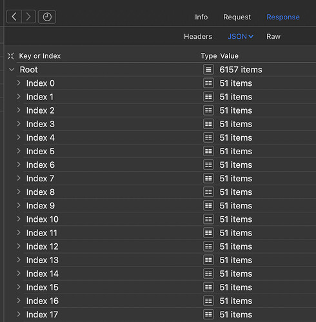This screenshot has width=316, height=322.
Task: Expand the Index 16 node
Action: [x=19, y=301]
